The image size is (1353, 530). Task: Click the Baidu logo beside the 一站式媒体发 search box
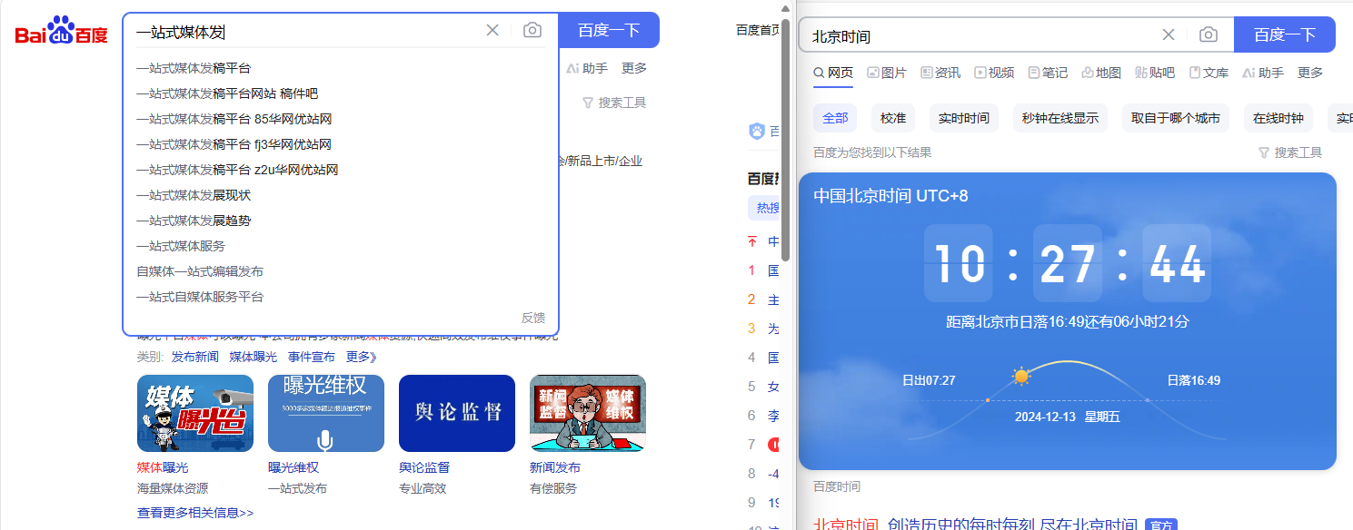[61, 31]
